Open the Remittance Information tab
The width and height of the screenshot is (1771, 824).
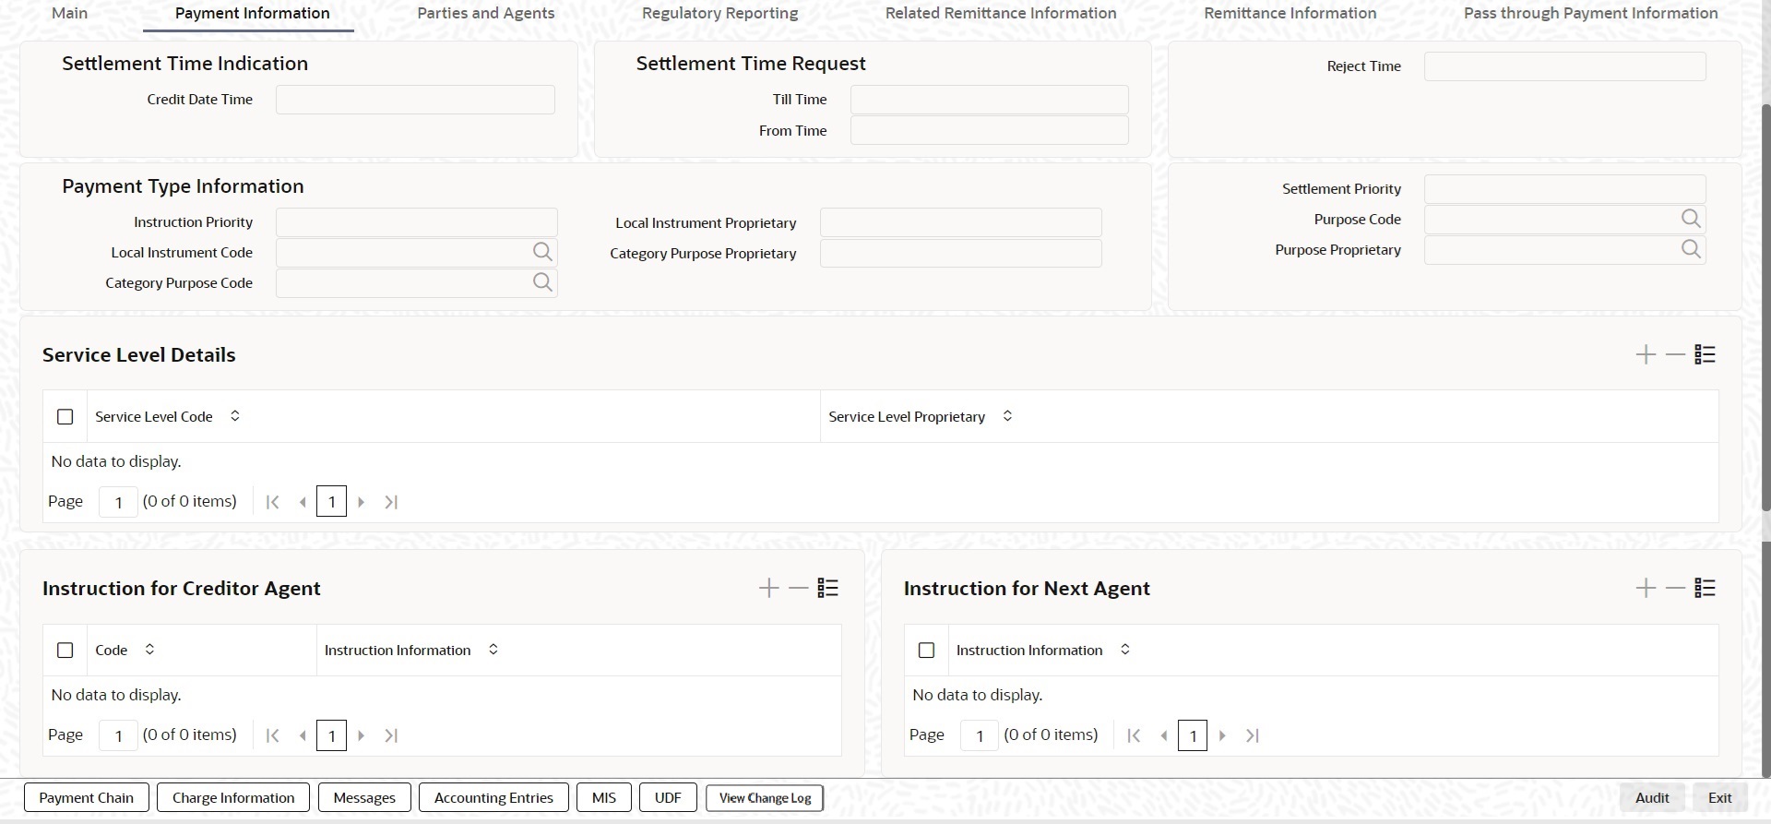click(1290, 13)
